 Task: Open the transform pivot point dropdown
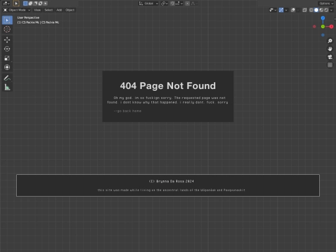[x=164, y=4]
